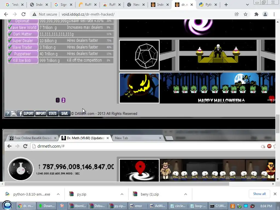Click the help question mark icon in game footer
Screen dimensions: 280x210
[7, 113]
